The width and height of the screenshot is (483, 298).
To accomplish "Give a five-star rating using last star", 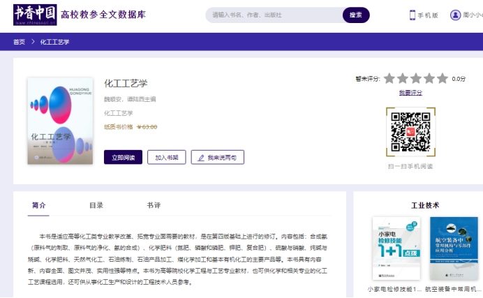I will [442, 79].
